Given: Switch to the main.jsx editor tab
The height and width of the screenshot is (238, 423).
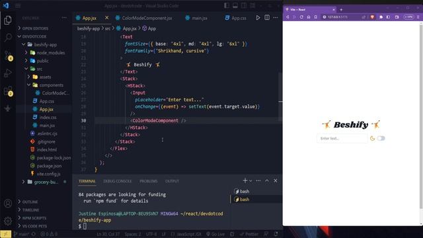Looking at the screenshot, I should pos(200,18).
